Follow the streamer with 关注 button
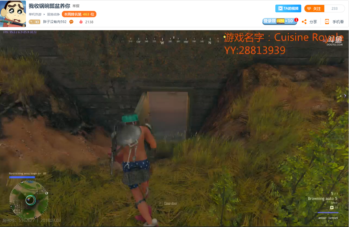Screen dimensions: 349x227 pyautogui.click(x=314, y=9)
